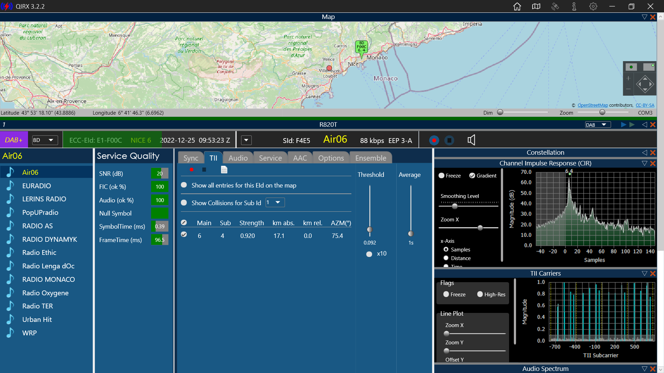Toggle TII Carriers High-Res flag
This screenshot has height=373, width=664.
(480, 294)
